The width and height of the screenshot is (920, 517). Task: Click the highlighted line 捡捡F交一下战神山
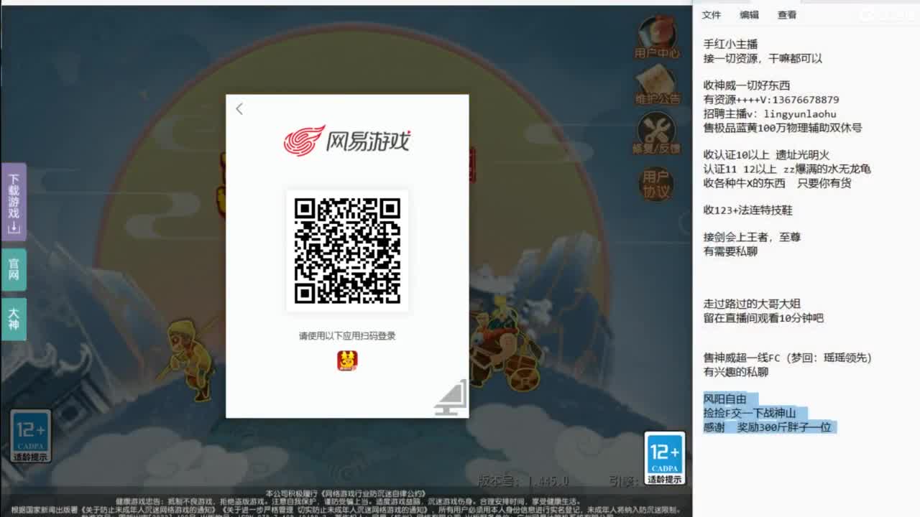pyautogui.click(x=750, y=414)
